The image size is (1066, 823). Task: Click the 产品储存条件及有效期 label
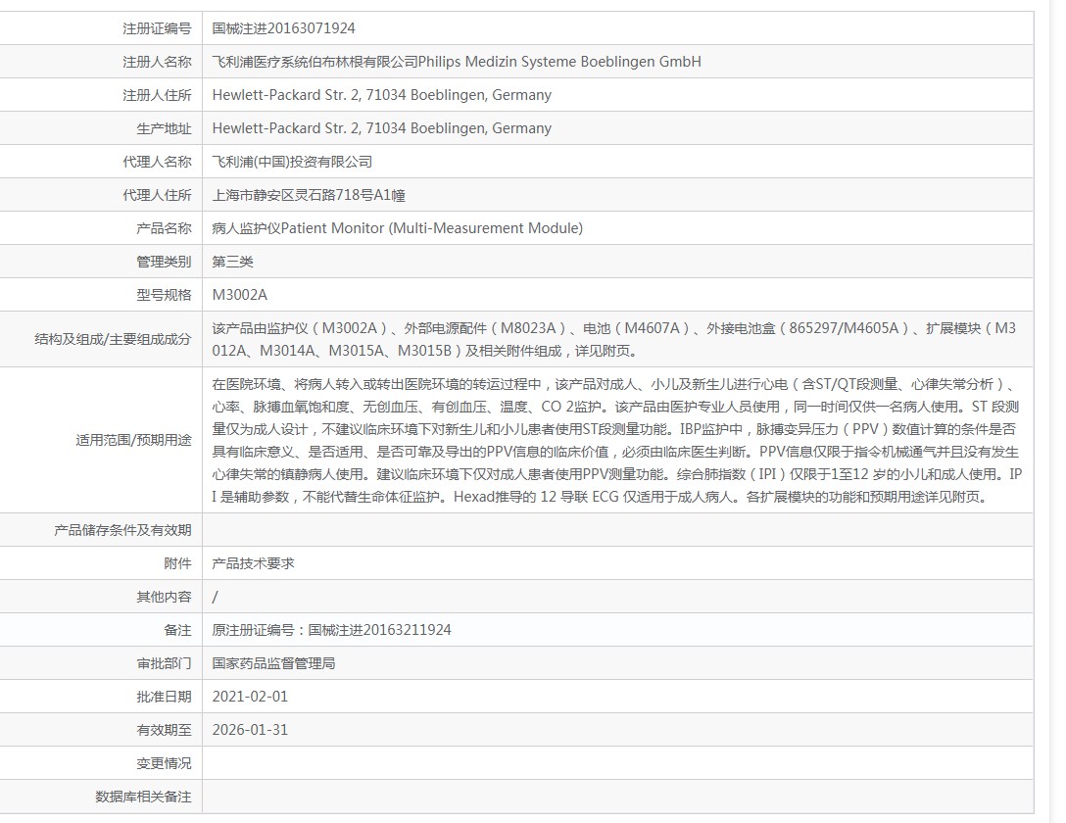[x=123, y=530]
